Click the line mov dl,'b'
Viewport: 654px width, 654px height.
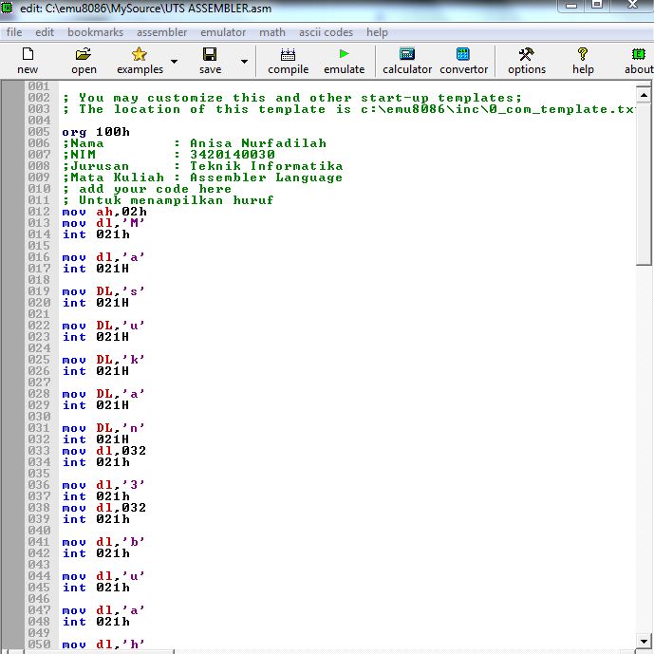[x=103, y=542]
